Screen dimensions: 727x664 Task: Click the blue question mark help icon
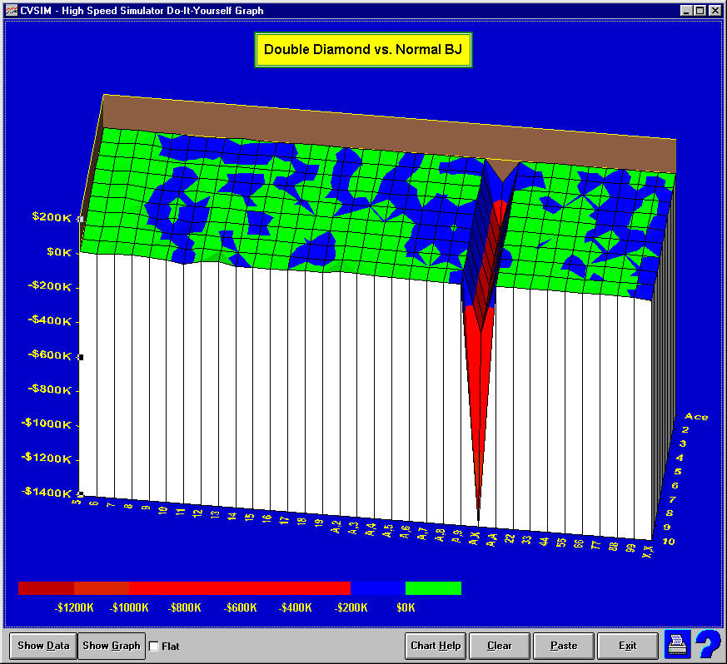tap(707, 645)
